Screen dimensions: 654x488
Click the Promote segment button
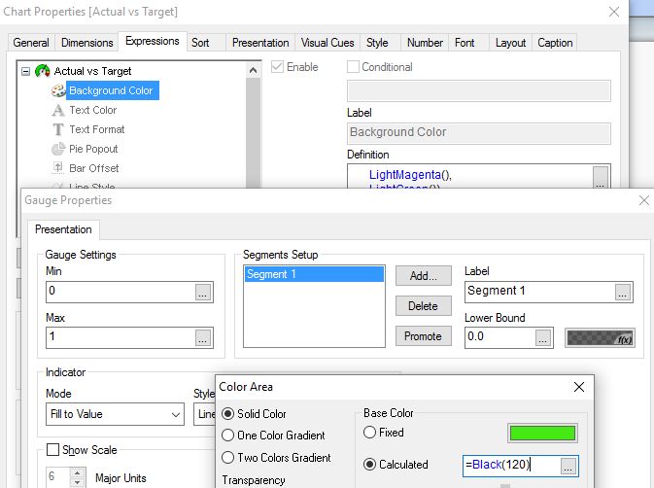point(424,336)
